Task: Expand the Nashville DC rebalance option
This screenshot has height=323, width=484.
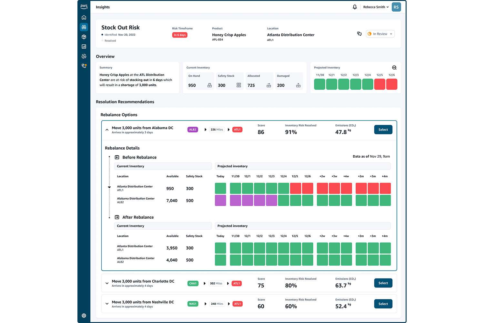Action: pos(107,304)
